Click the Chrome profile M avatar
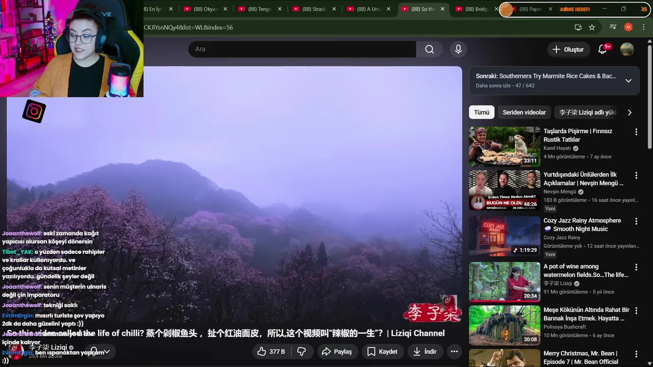The width and height of the screenshot is (653, 367). (629, 27)
